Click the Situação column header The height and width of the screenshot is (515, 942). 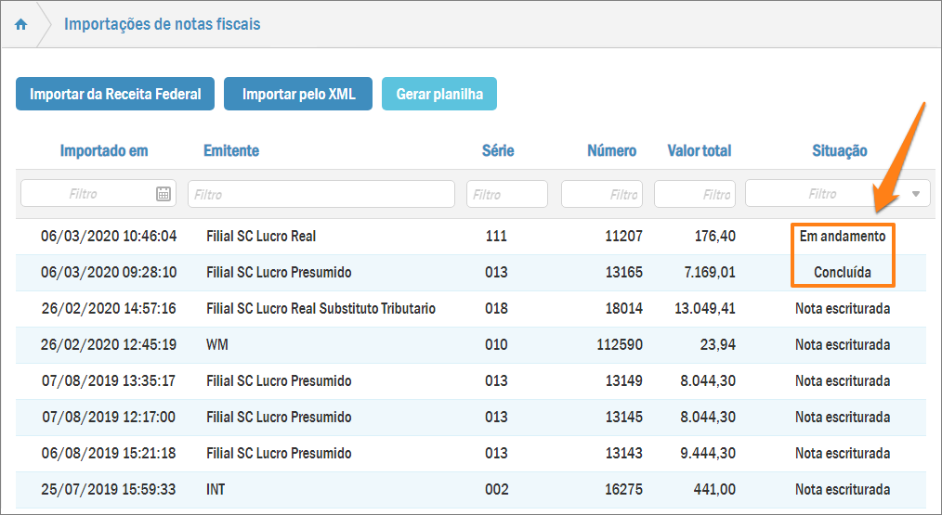point(839,150)
